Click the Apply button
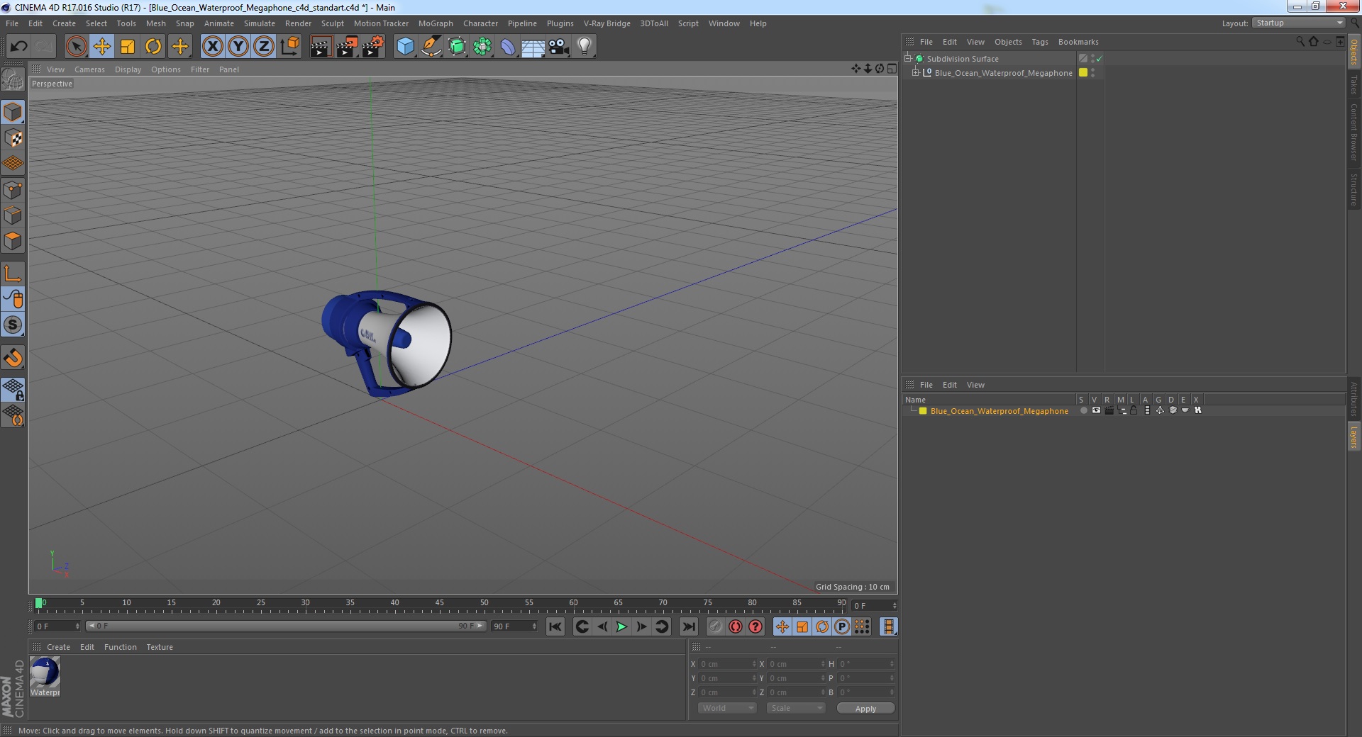 (x=865, y=709)
